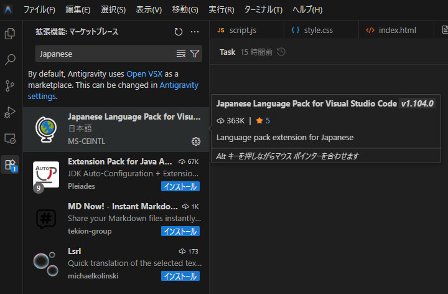This screenshot has width=448, height=294.
Task: Open the ファイル(F) menu
Action: (39, 10)
